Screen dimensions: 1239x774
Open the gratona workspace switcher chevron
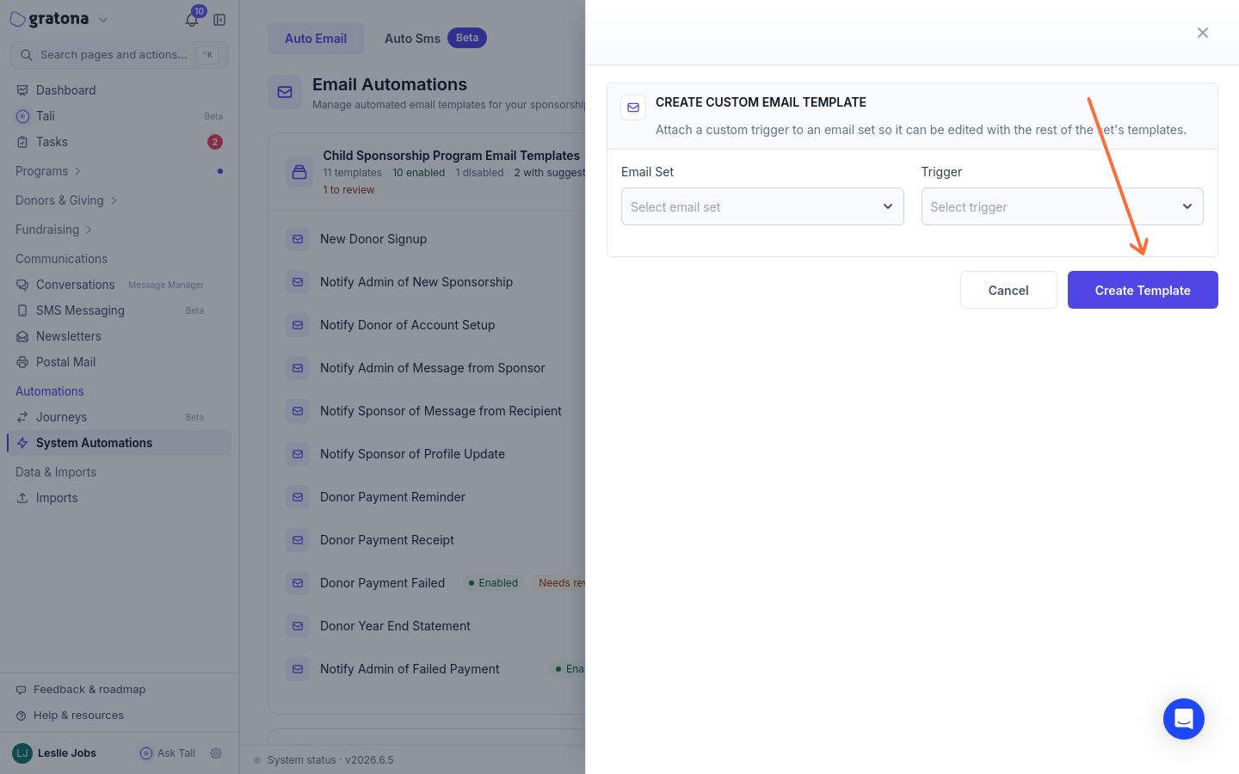point(103,20)
